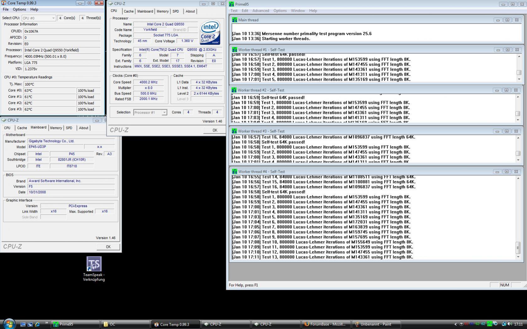Switch to Mainboard tab in CPU-Z processor window
The image size is (527, 329).
click(x=145, y=11)
